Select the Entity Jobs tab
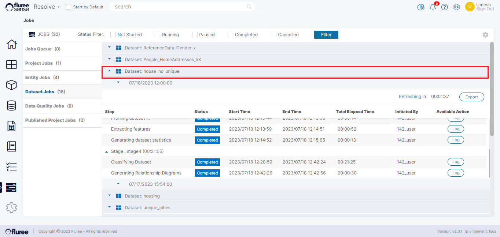The image size is (500, 237). [x=37, y=78]
